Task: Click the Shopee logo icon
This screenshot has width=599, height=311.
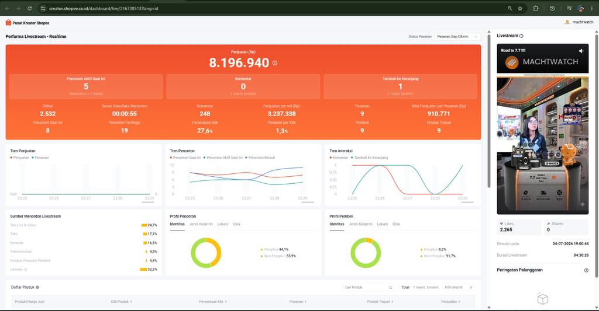Action: (8, 23)
